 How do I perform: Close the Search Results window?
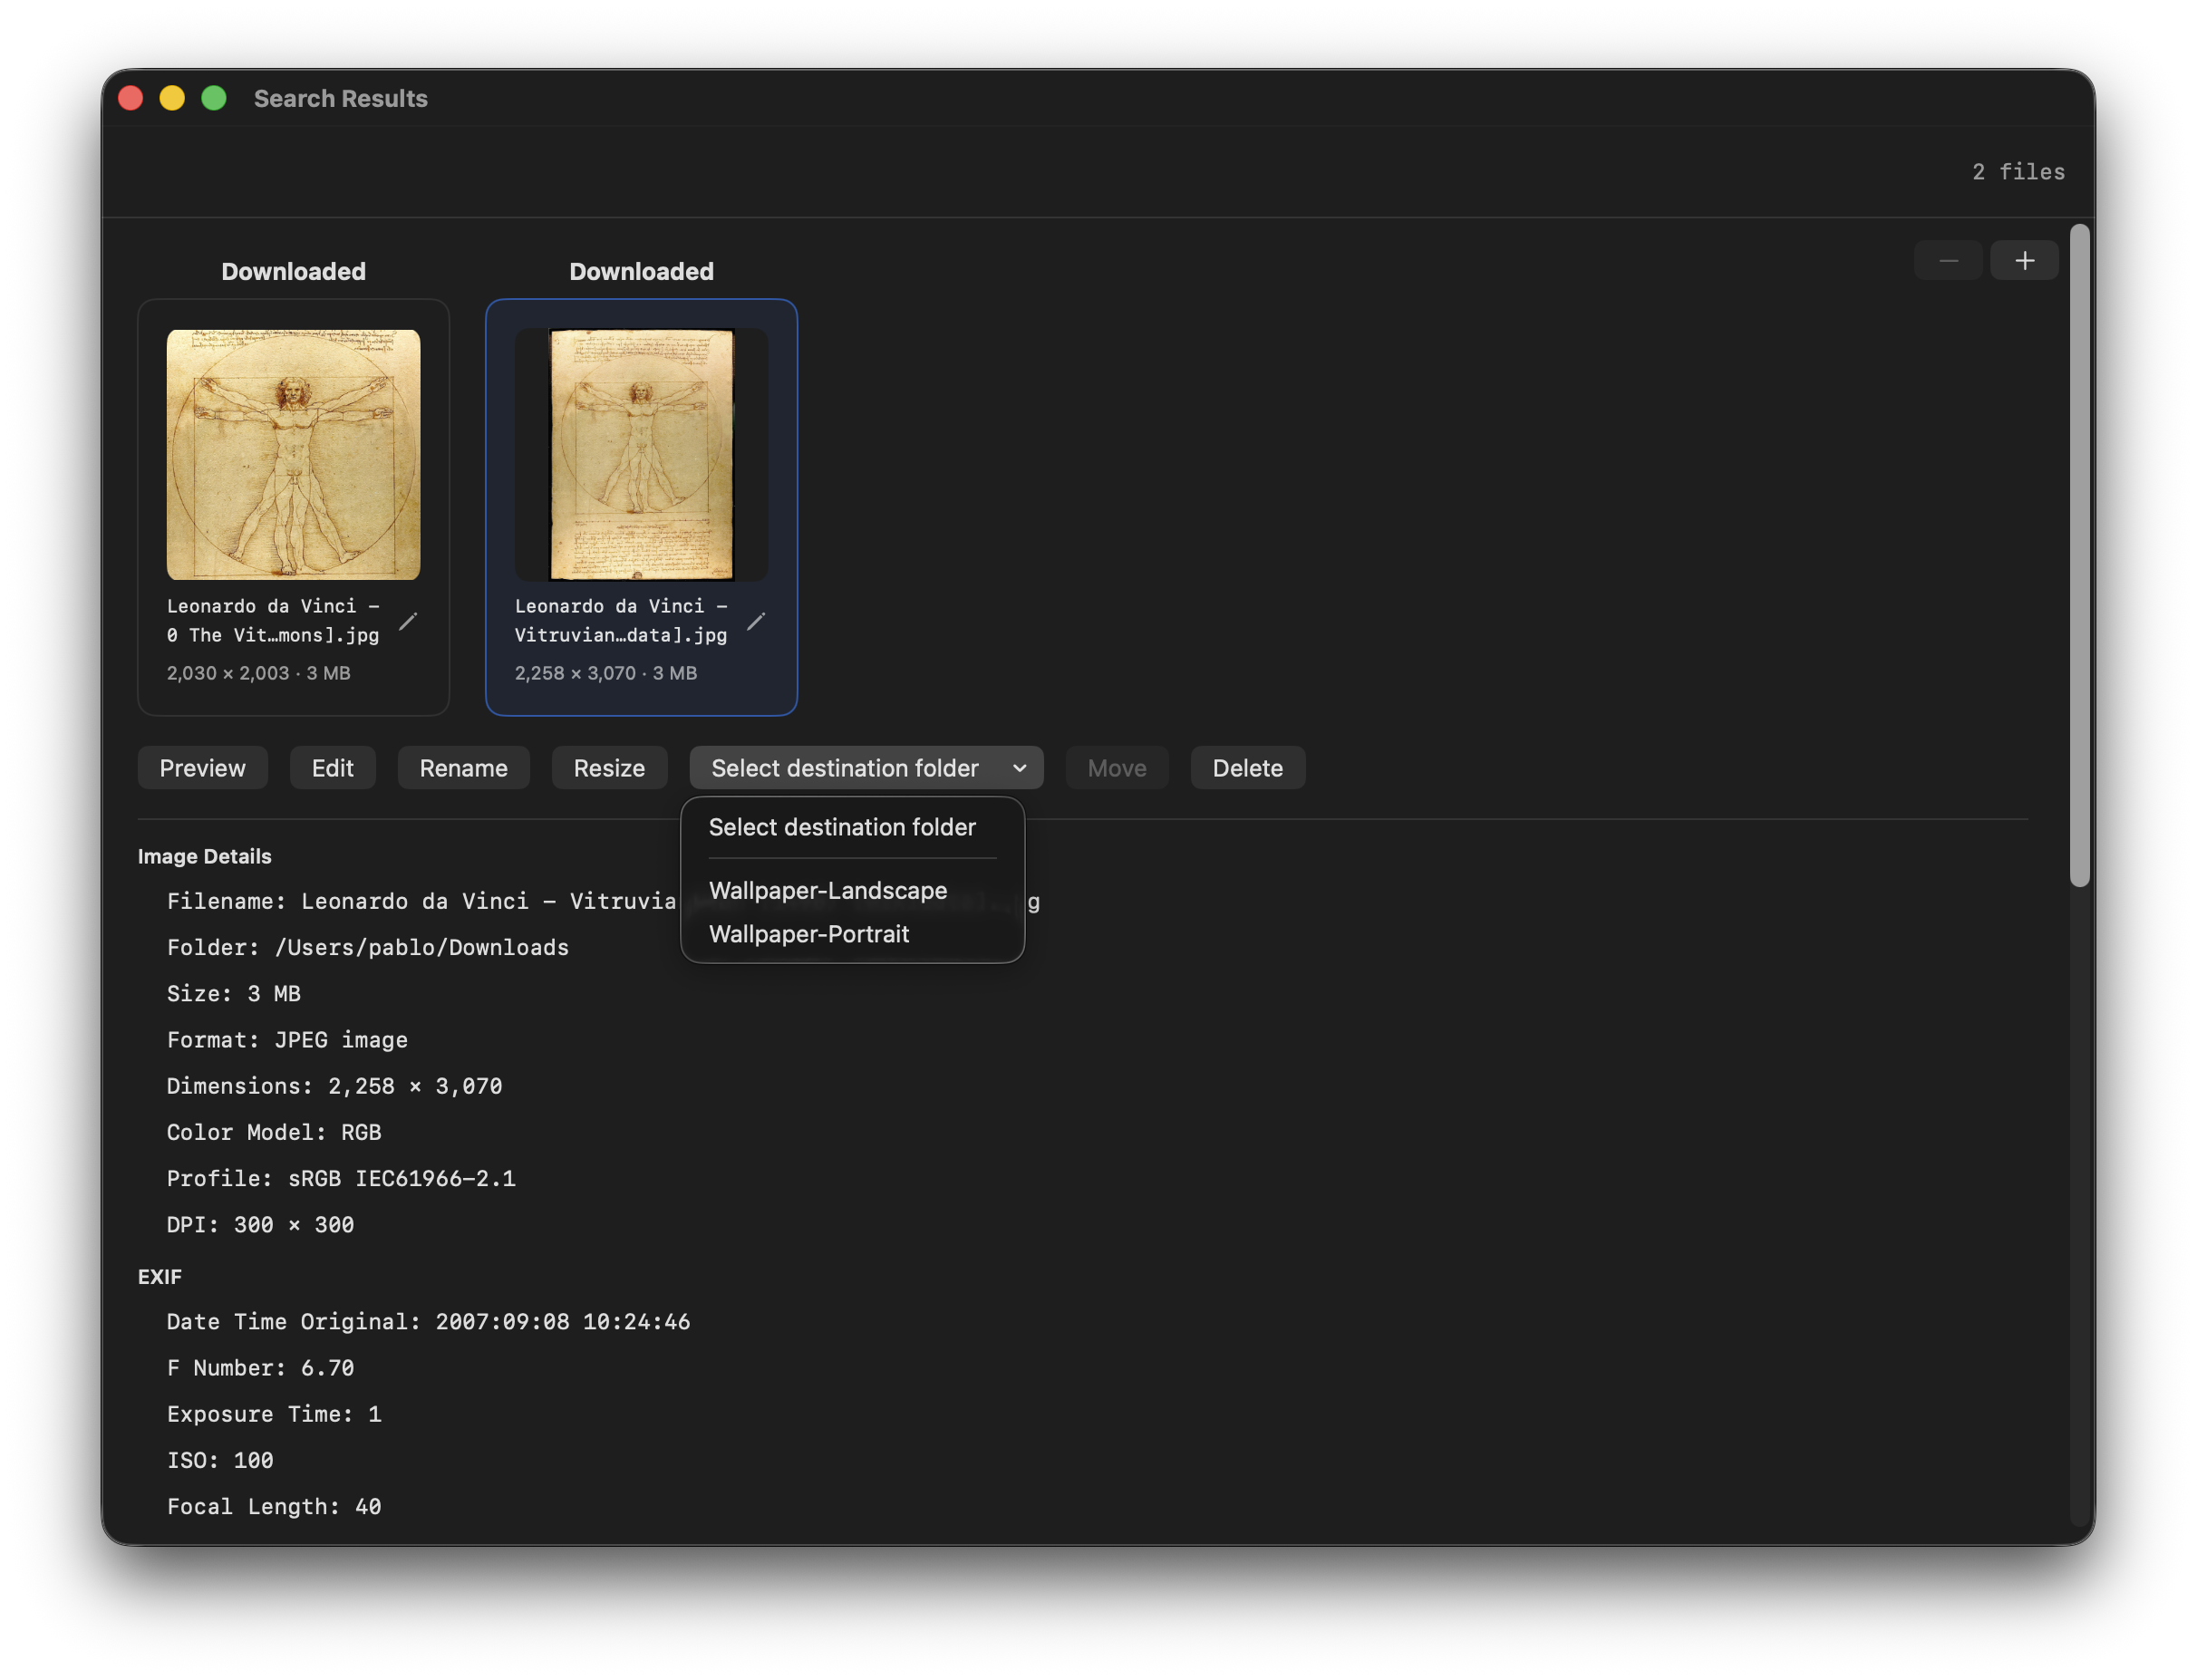[x=131, y=98]
